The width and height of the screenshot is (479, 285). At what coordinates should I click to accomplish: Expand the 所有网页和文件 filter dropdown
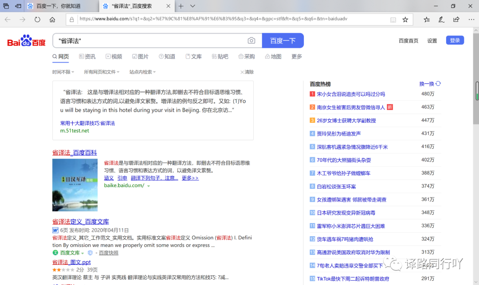tap(102, 72)
